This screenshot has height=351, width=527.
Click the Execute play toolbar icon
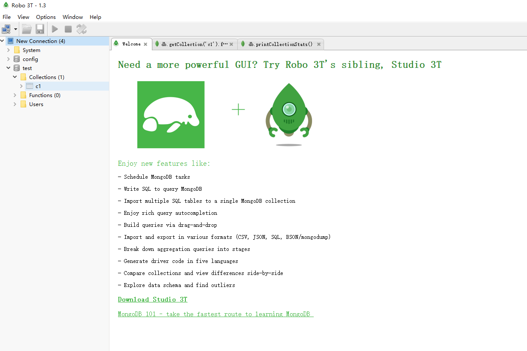pyautogui.click(x=55, y=29)
